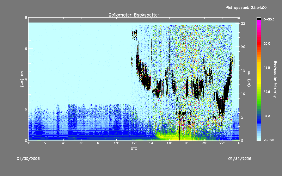
Task: Click the "6:" hour tick on UTC axis
Action: (81, 143)
